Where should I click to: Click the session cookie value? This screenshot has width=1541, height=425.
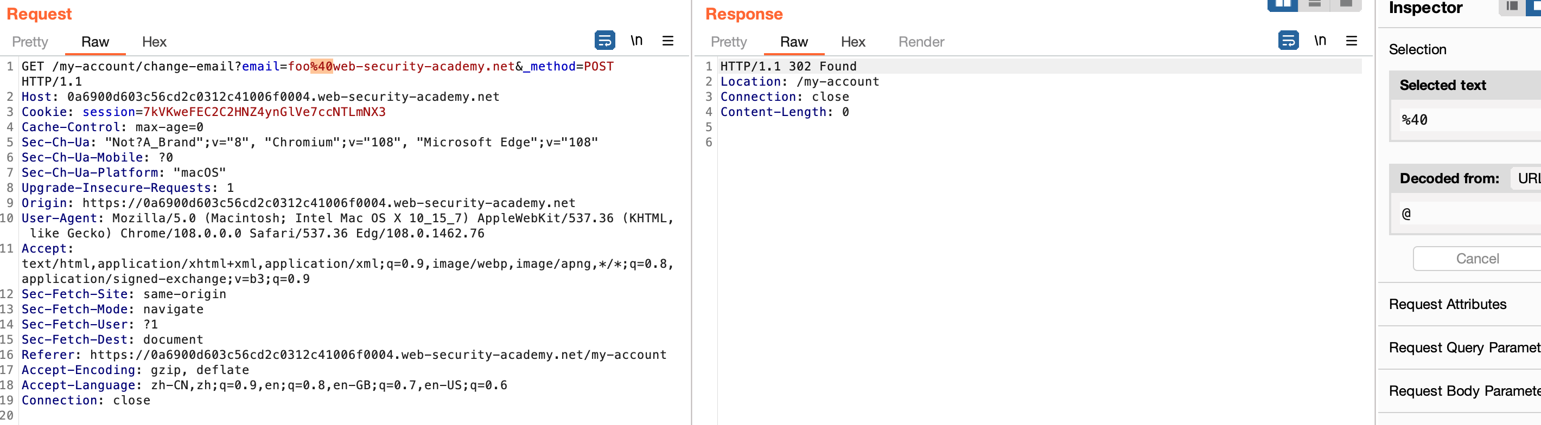(264, 112)
